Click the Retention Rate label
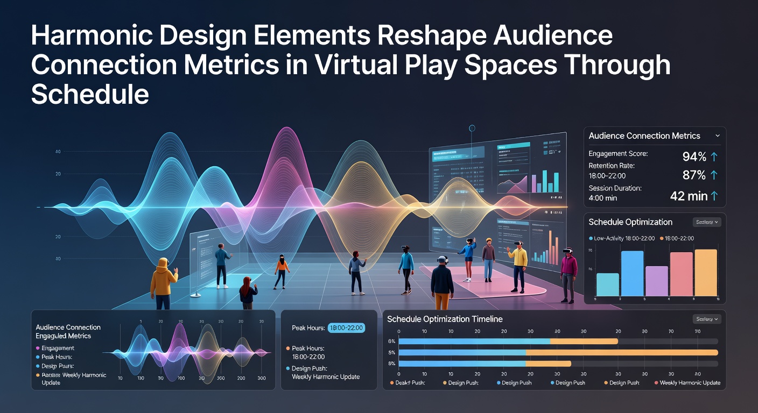758x413 pixels. point(612,166)
